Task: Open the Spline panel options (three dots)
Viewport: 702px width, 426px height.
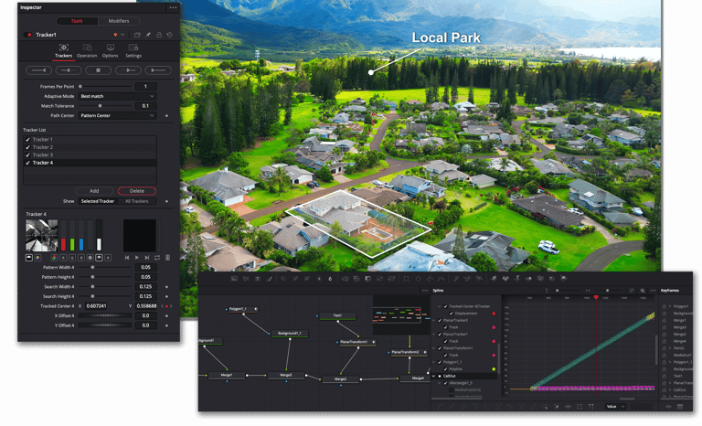Action: point(654,291)
